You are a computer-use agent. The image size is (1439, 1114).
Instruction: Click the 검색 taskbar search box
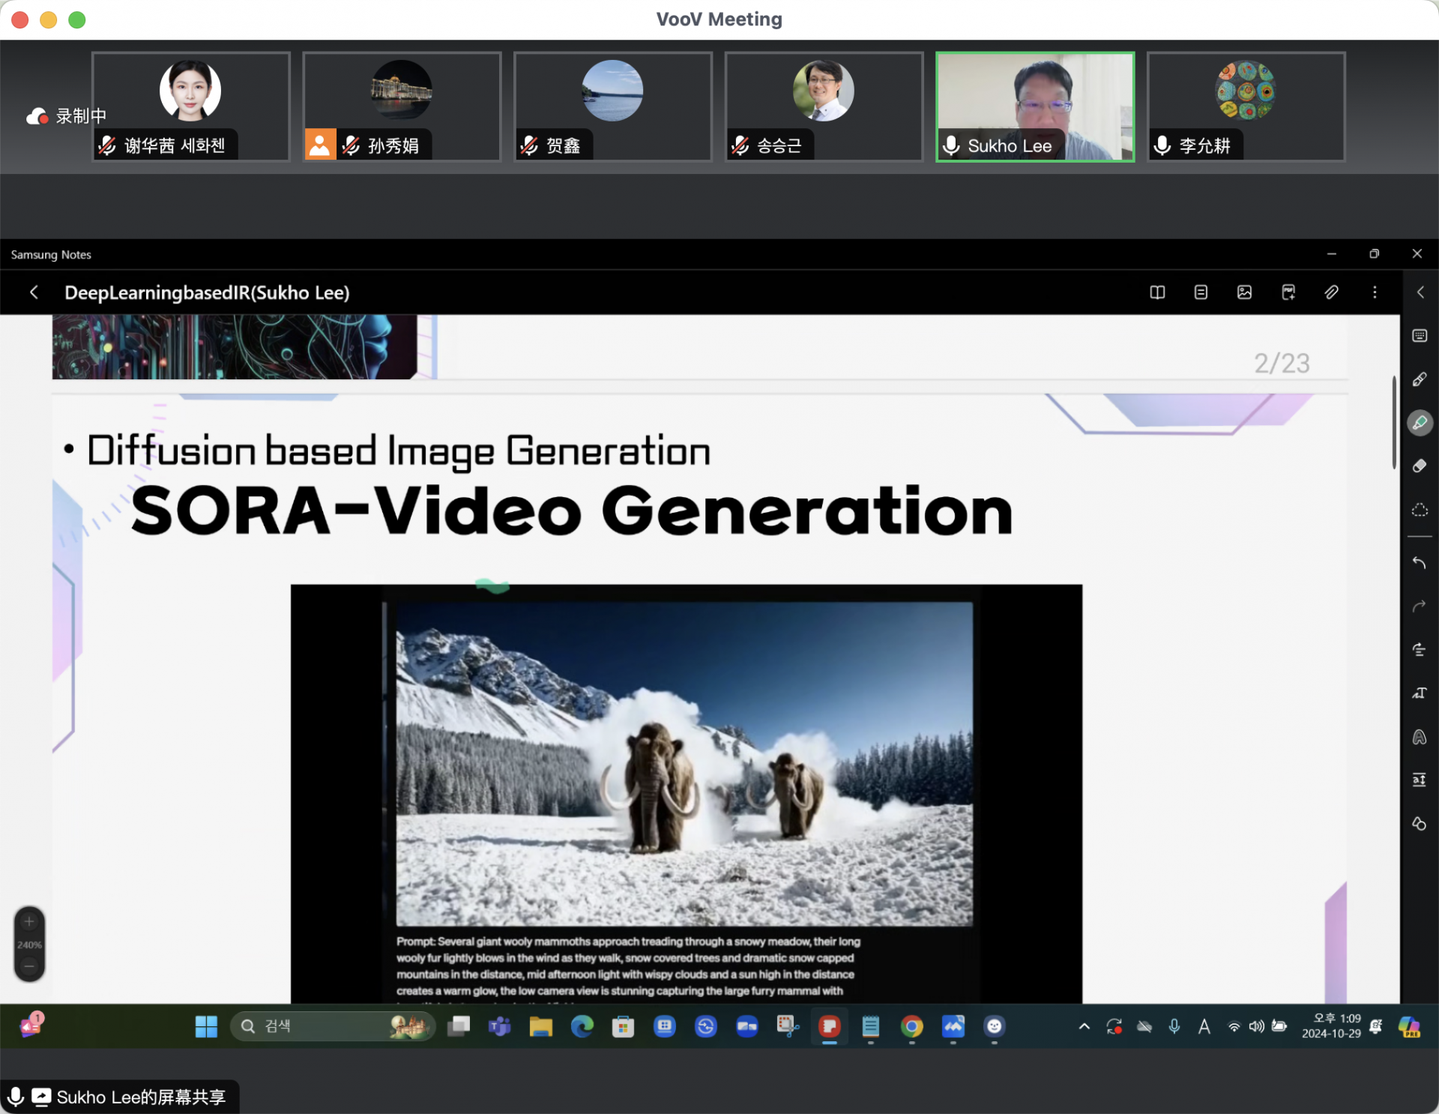click(333, 1026)
